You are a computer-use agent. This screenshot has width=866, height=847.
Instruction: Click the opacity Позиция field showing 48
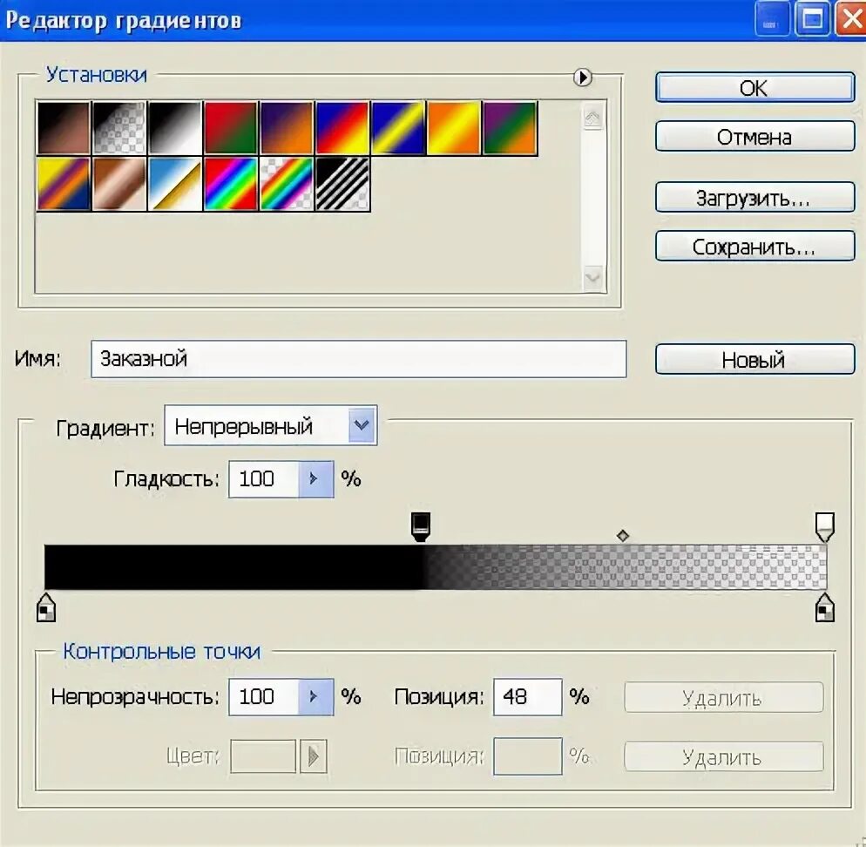[x=527, y=697]
